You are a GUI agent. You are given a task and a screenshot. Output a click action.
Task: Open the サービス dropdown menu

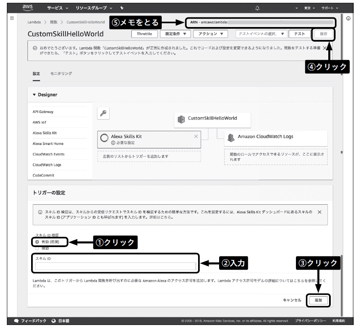click(57, 8)
